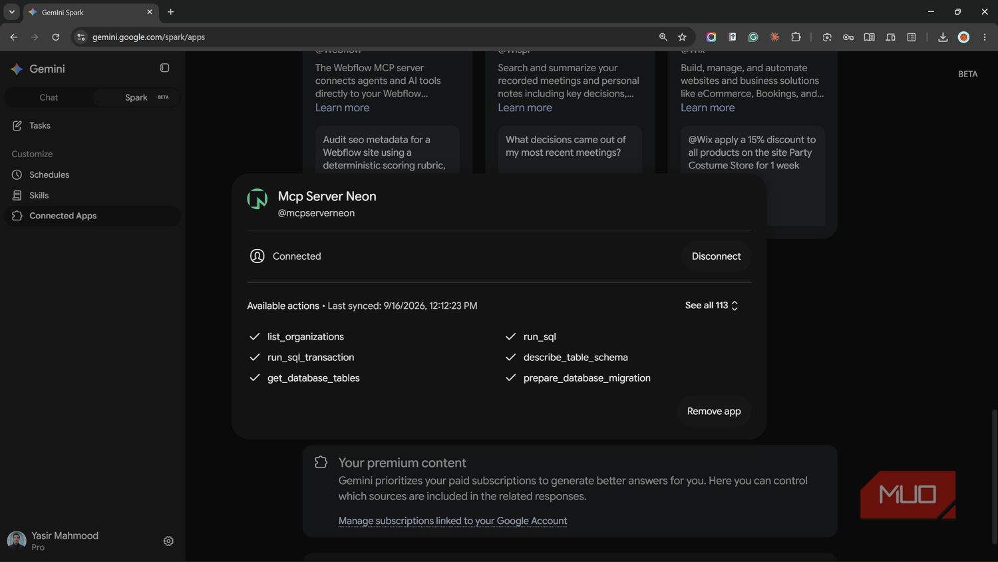Open a new browser tab

pos(170,12)
